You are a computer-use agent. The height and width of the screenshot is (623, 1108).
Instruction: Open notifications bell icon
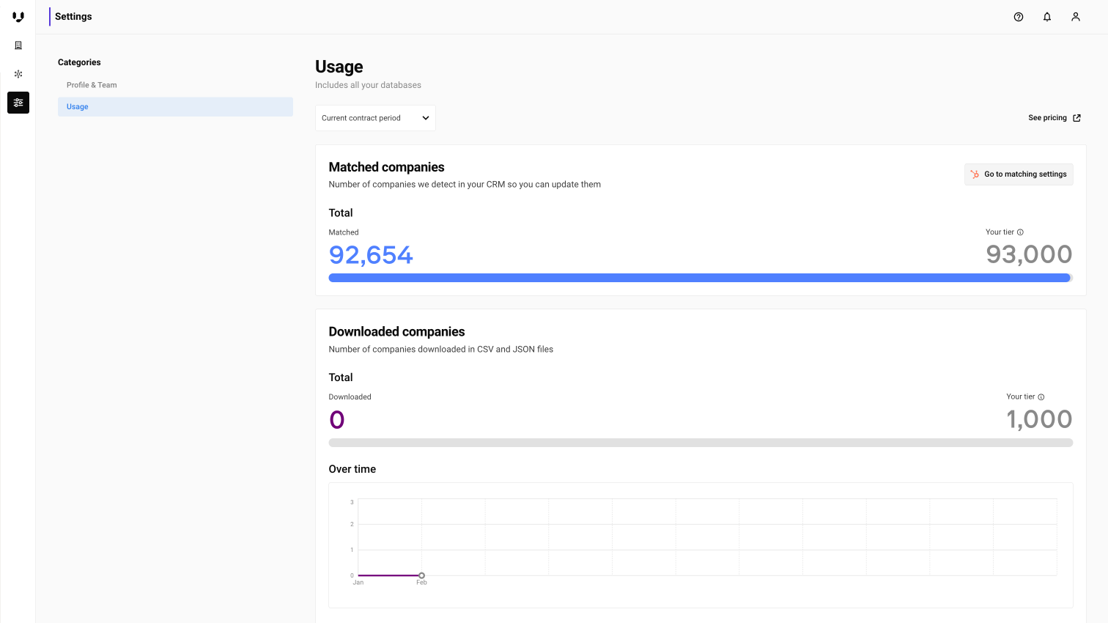click(1047, 17)
